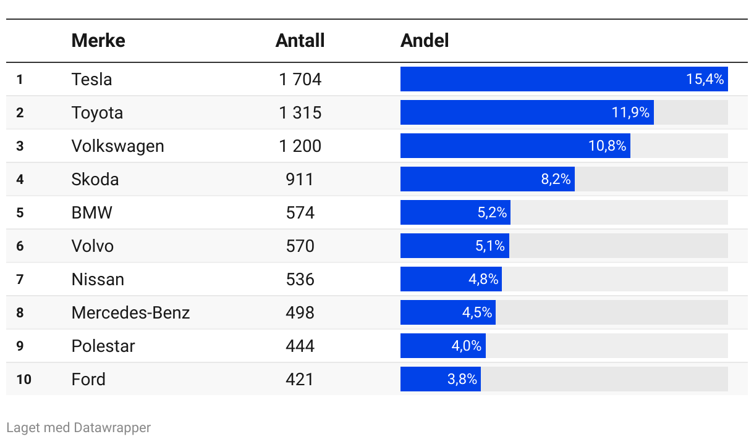
Task: Click the Nissan count 536
Action: click(x=300, y=279)
